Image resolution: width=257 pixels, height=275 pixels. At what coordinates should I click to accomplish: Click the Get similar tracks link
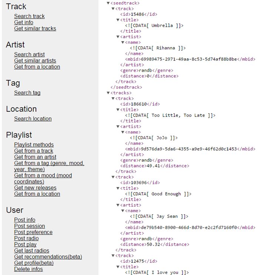35,29
